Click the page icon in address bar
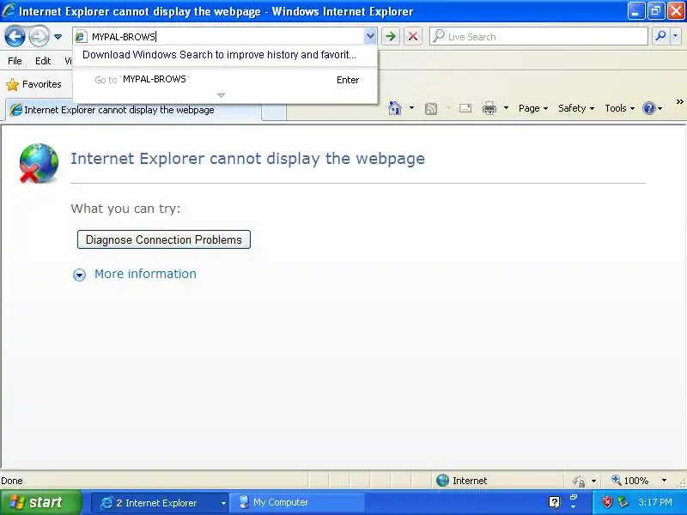 [80, 36]
